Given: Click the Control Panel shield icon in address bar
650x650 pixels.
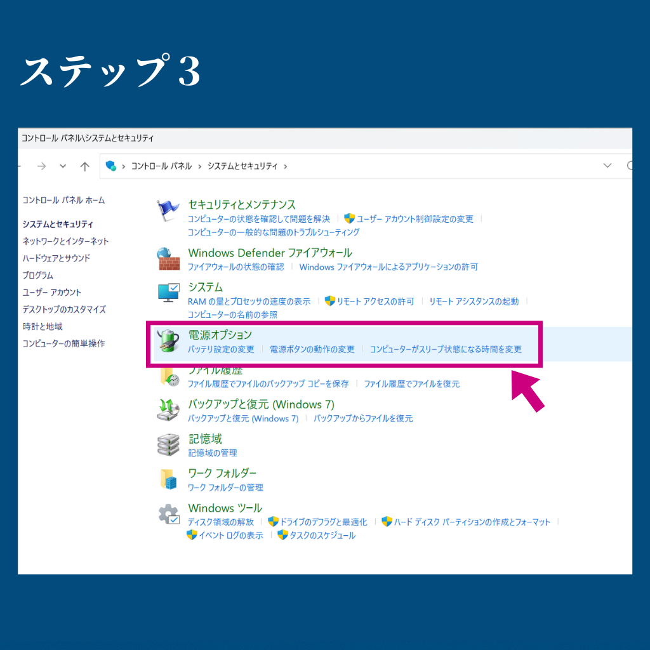Looking at the screenshot, I should (110, 166).
